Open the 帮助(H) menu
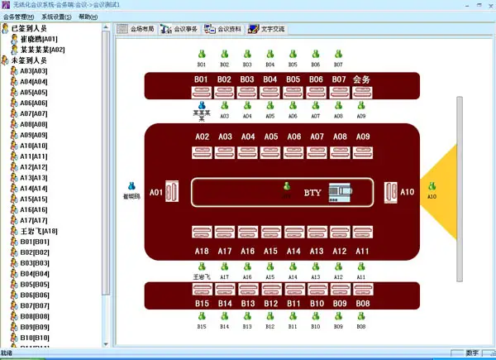496x360 pixels. click(88, 17)
